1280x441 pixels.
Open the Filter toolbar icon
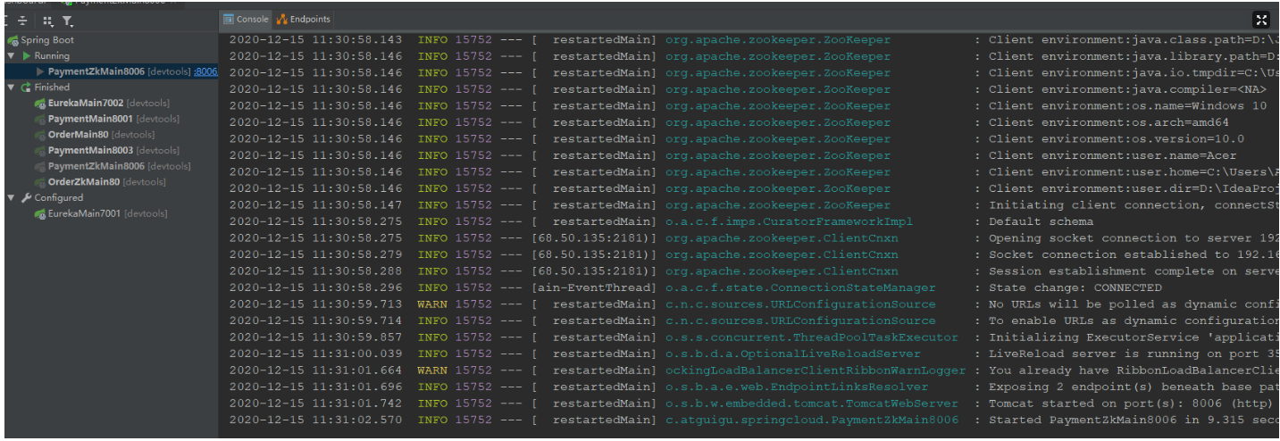pos(68,21)
